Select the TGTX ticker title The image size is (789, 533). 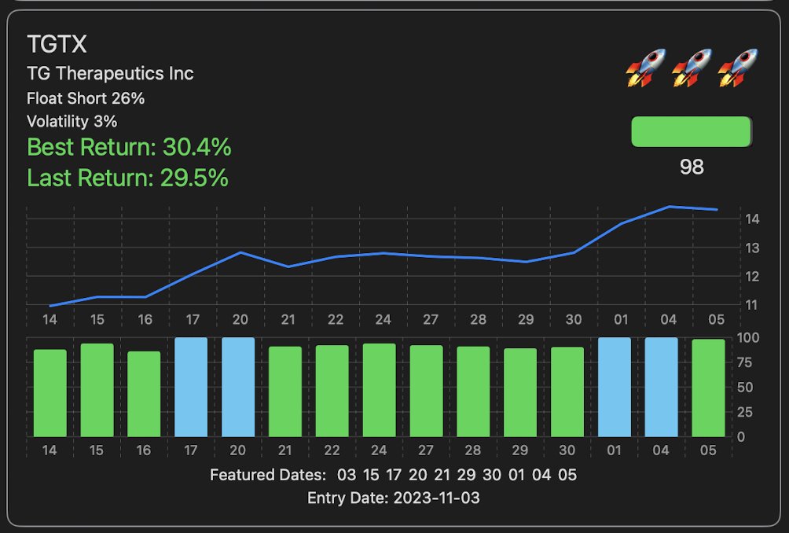tap(57, 44)
